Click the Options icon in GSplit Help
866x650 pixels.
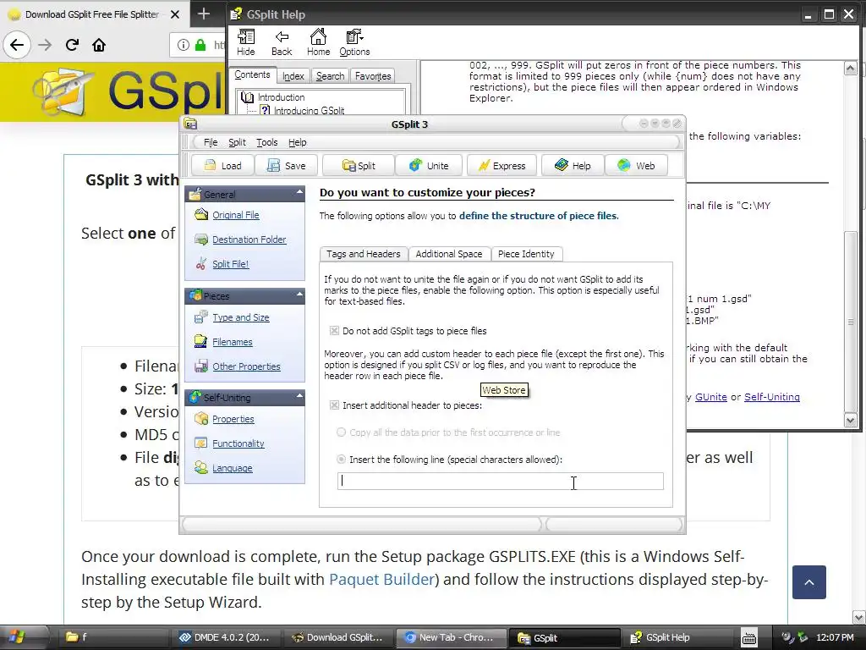pos(354,37)
